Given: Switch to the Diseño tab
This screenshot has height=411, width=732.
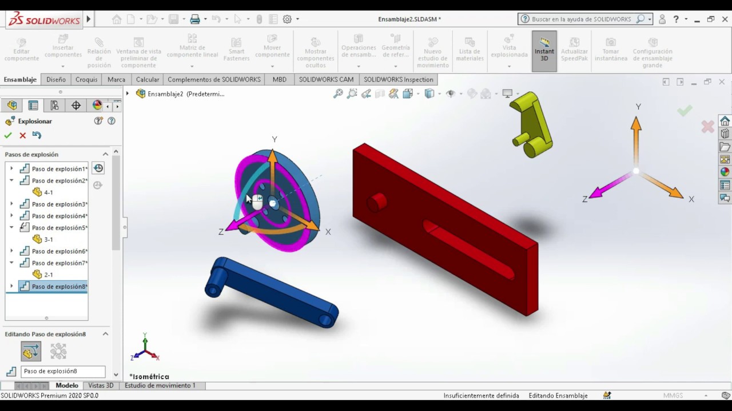Looking at the screenshot, I should pyautogui.click(x=56, y=79).
